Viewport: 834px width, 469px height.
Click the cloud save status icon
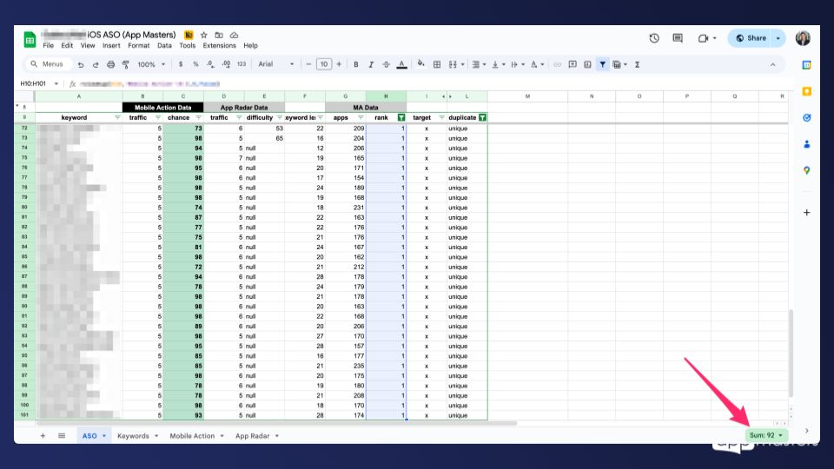point(234,35)
